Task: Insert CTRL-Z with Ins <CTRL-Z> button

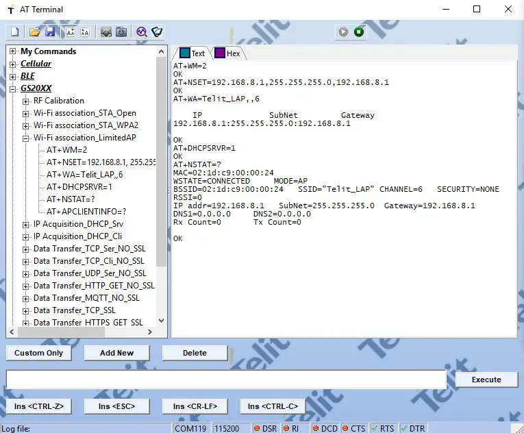Action: (x=39, y=406)
